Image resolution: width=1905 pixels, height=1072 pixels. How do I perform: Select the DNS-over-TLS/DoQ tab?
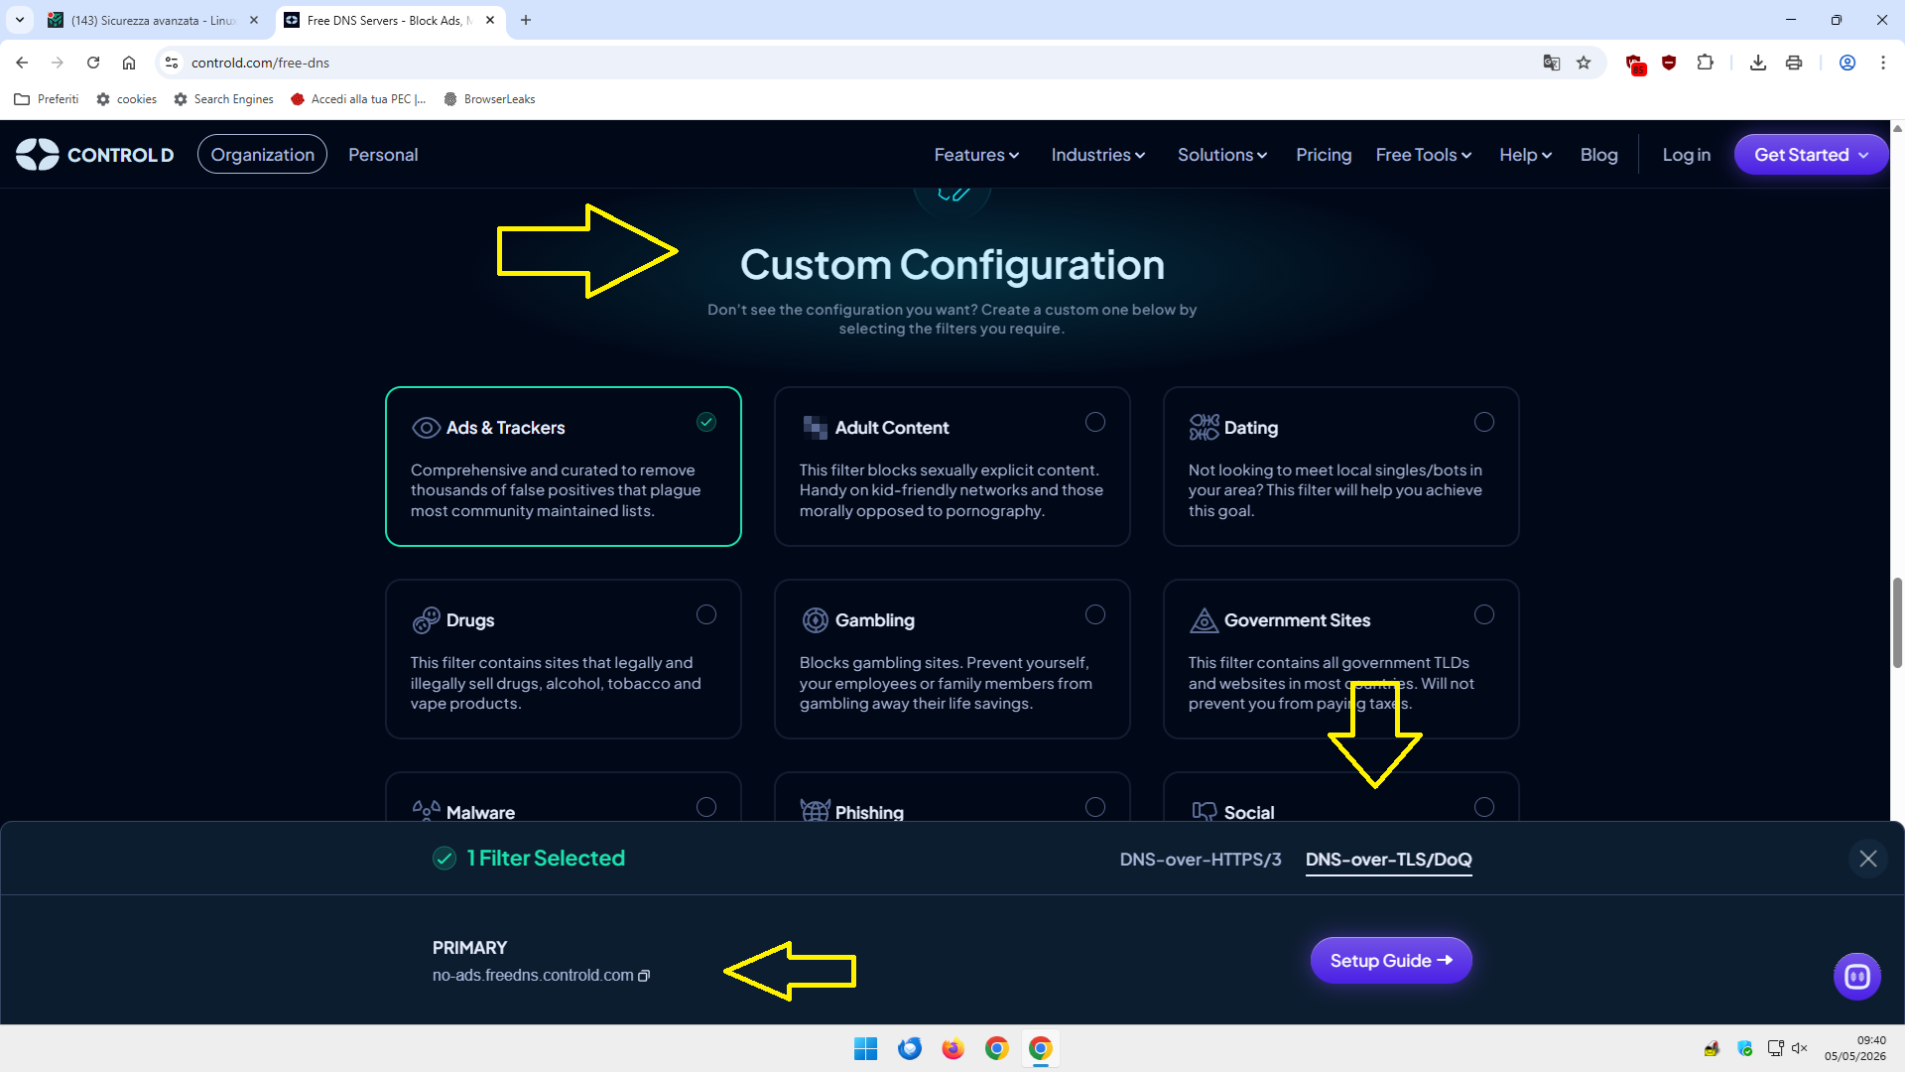coord(1389,860)
